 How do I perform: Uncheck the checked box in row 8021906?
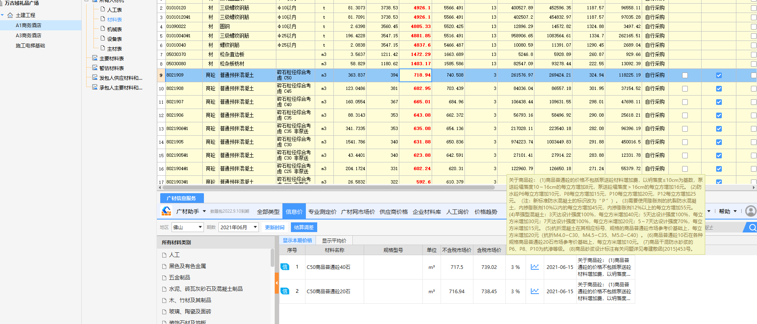pos(719,115)
